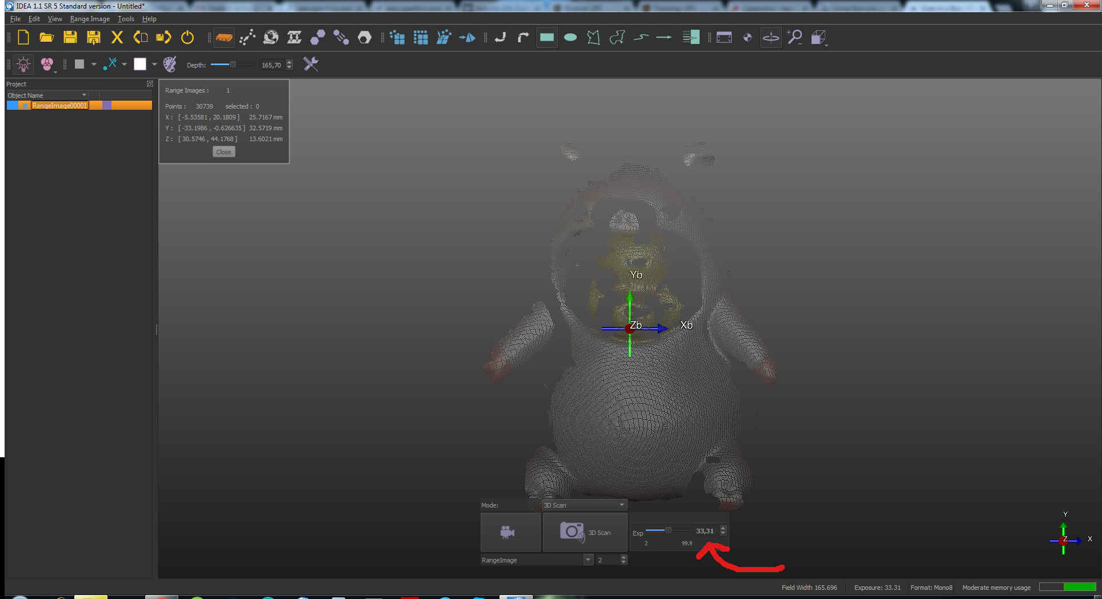Open dropdown arrow beside white swatch
1102x599 pixels.
point(154,64)
